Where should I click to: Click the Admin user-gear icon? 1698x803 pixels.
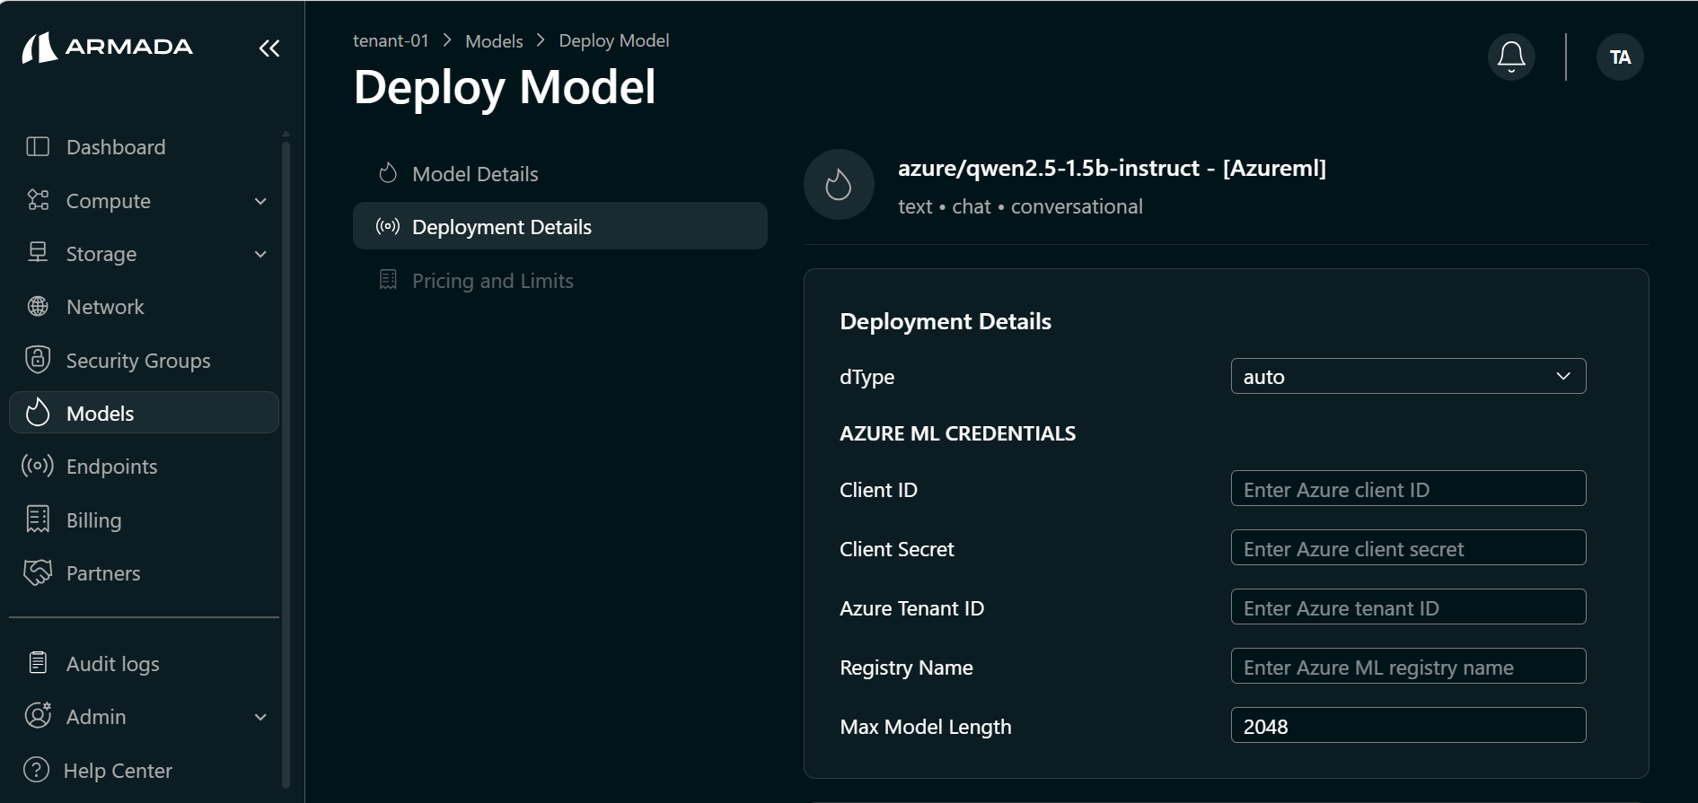38,716
